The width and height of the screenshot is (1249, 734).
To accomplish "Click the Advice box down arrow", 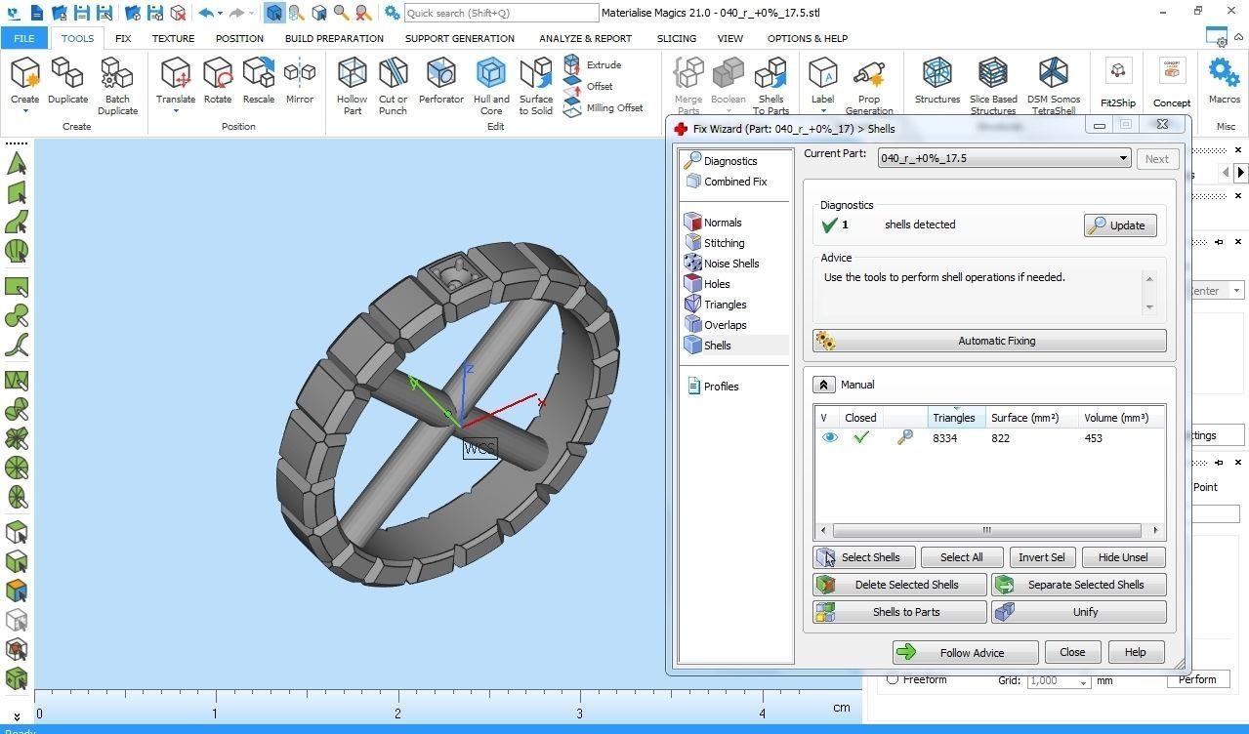I will 1149,306.
